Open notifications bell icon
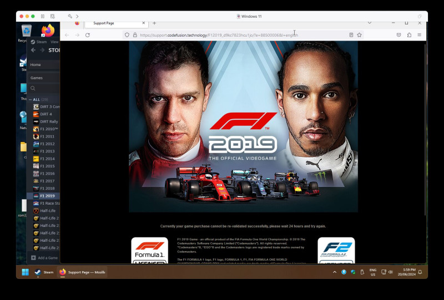Image resolution: width=444 pixels, height=300 pixels. click(420, 272)
